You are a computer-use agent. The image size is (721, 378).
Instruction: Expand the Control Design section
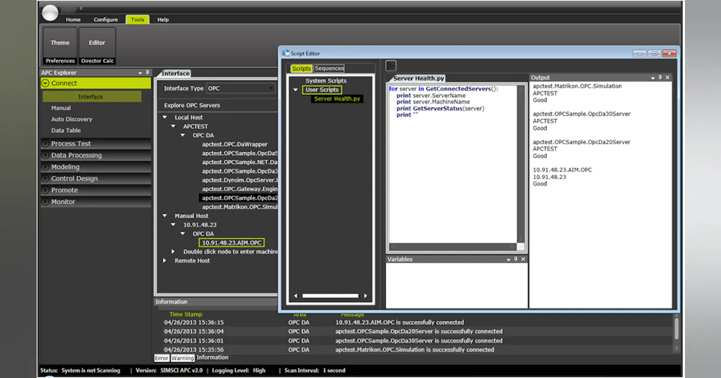pyautogui.click(x=96, y=179)
